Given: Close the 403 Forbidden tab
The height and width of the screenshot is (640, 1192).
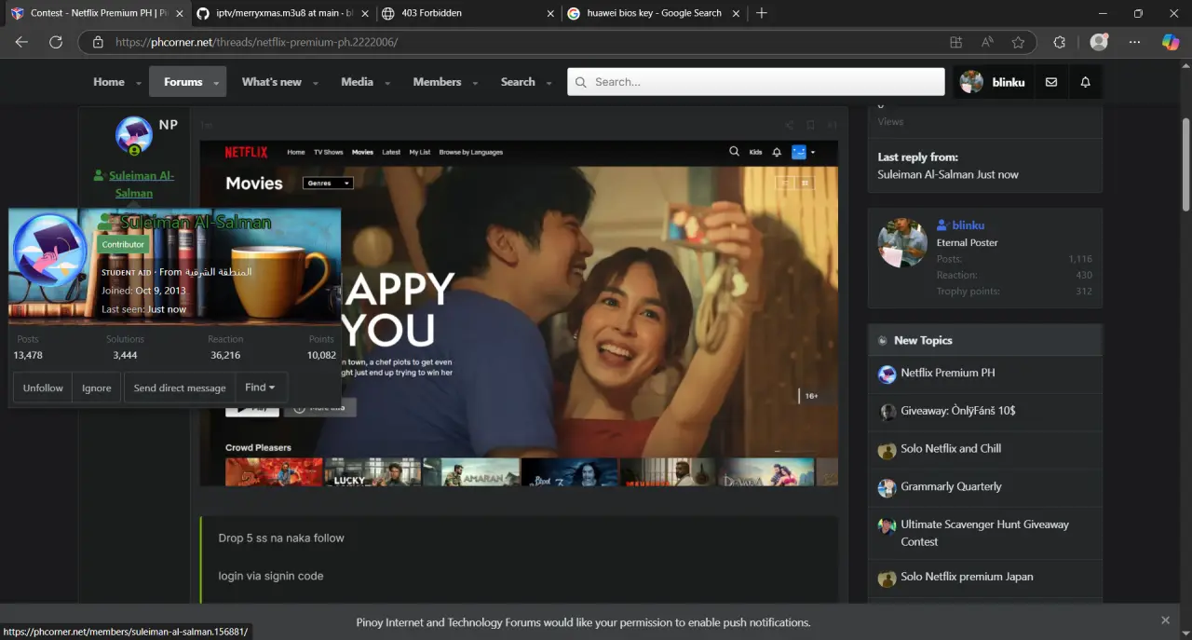Looking at the screenshot, I should click(550, 13).
